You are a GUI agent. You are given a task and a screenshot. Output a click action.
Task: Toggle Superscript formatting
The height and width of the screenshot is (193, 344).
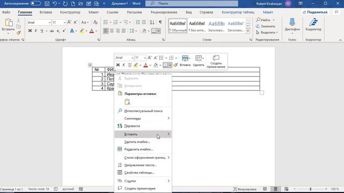(x=64, y=31)
